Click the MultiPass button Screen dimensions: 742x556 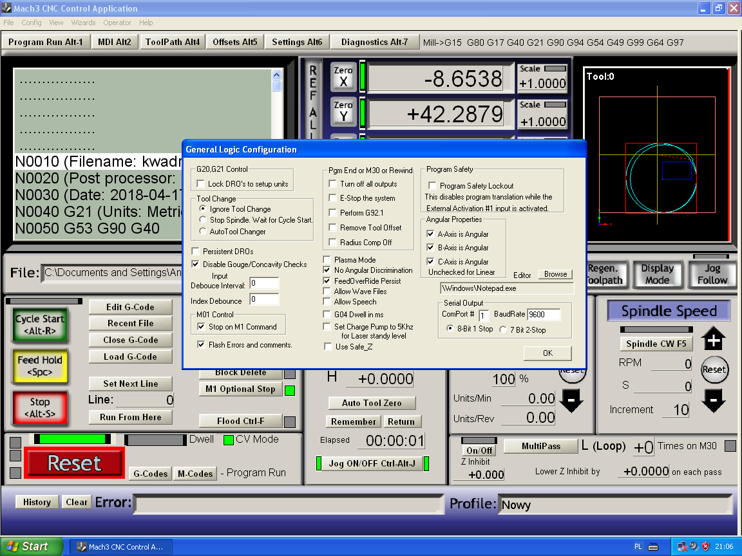[x=541, y=446]
